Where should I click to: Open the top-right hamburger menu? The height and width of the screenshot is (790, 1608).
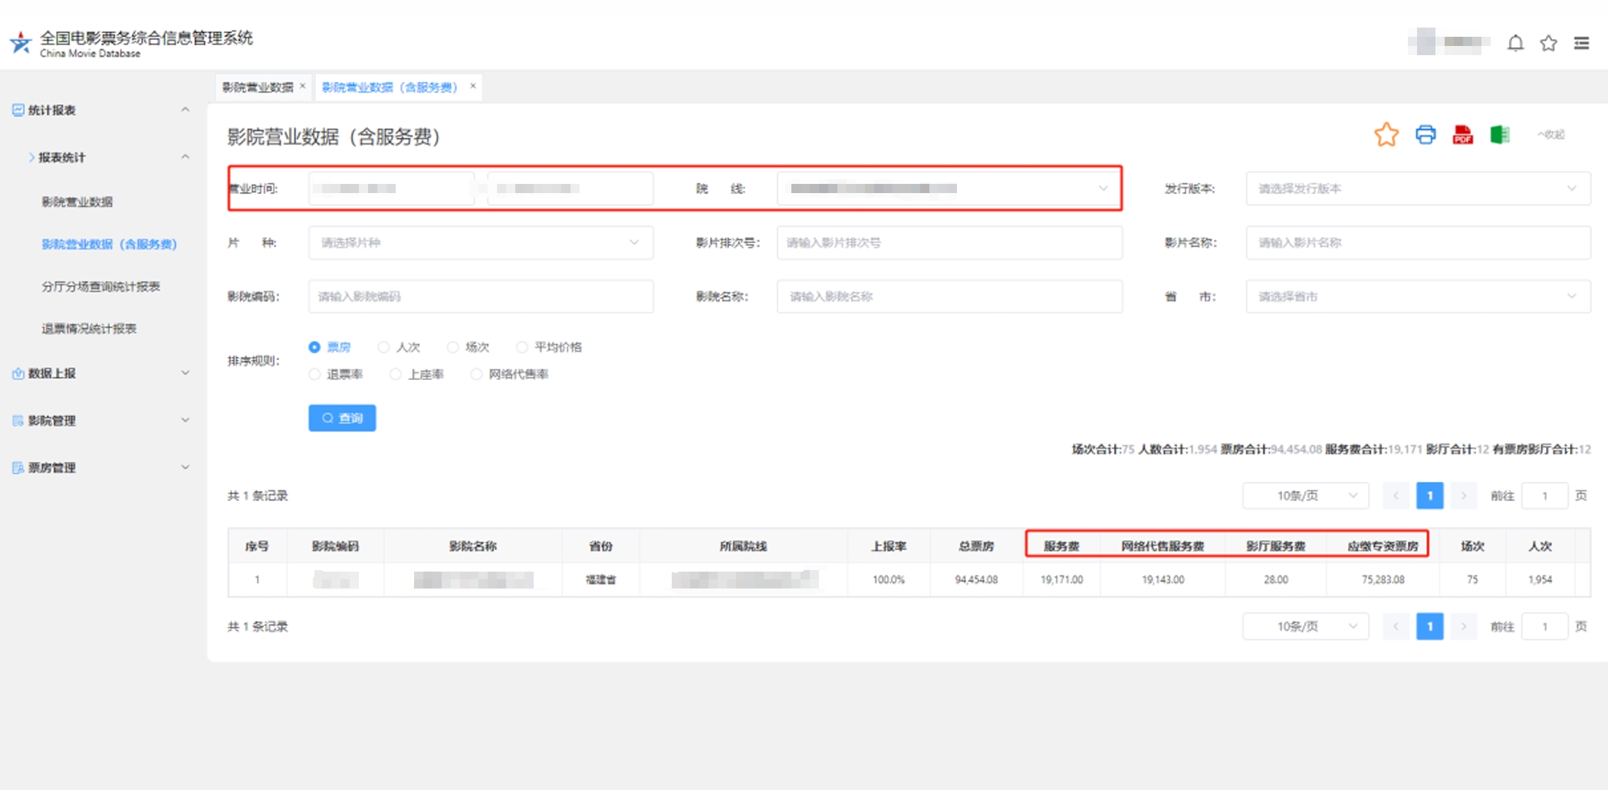pyautogui.click(x=1581, y=44)
